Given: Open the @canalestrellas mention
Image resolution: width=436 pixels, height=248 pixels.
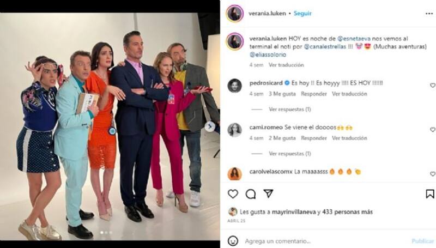Looking at the screenshot, I should pos(325,47).
